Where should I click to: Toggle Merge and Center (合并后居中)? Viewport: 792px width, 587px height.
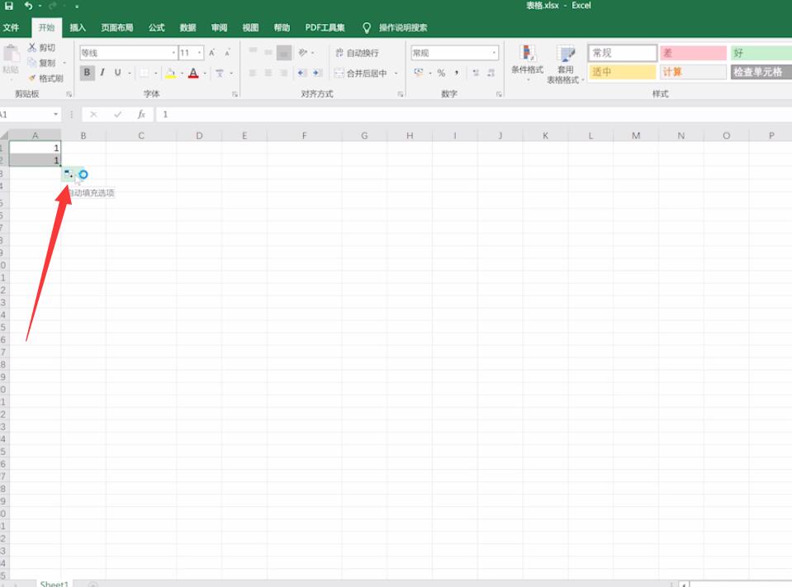[361, 73]
